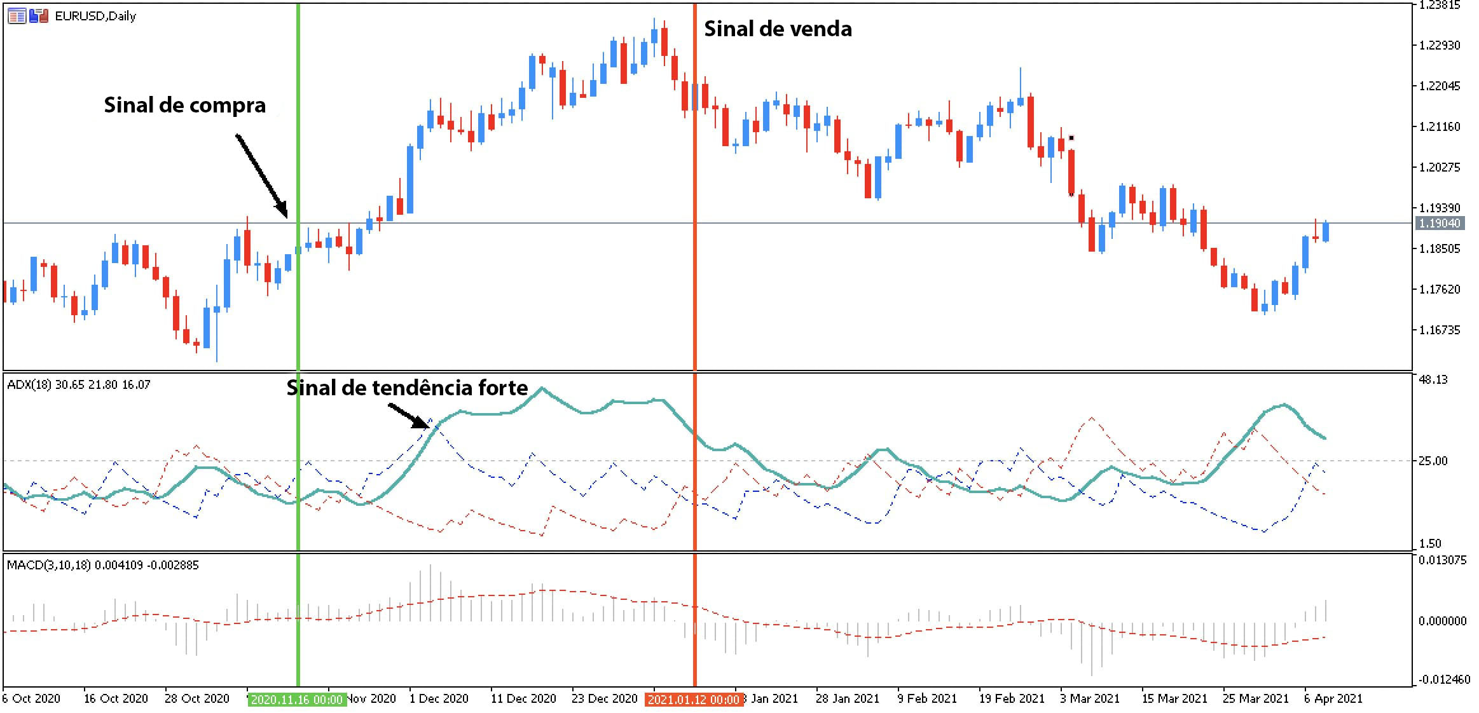
Task: Click the MACD(3,10,18) indicator label
Action: [103, 565]
